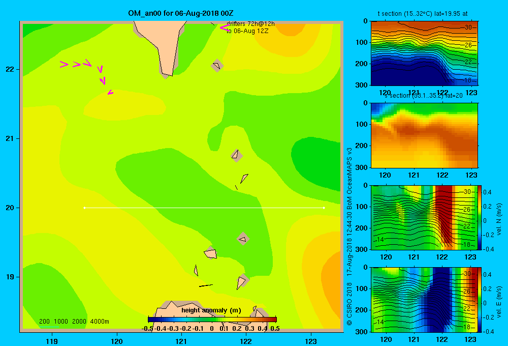
Task: Click the white section line at latitude 20
Action: 204,208
